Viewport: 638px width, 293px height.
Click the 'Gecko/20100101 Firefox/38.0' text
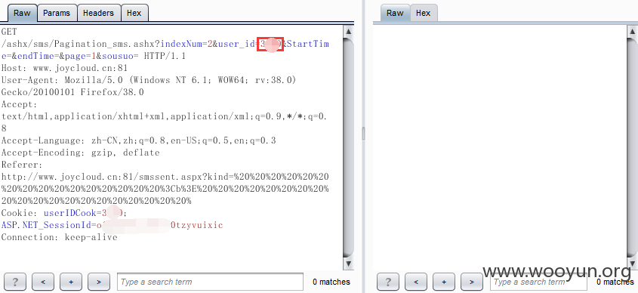pos(72,92)
